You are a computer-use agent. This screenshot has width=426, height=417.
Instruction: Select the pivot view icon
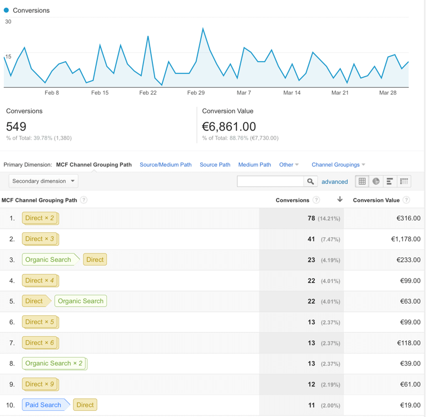404,181
